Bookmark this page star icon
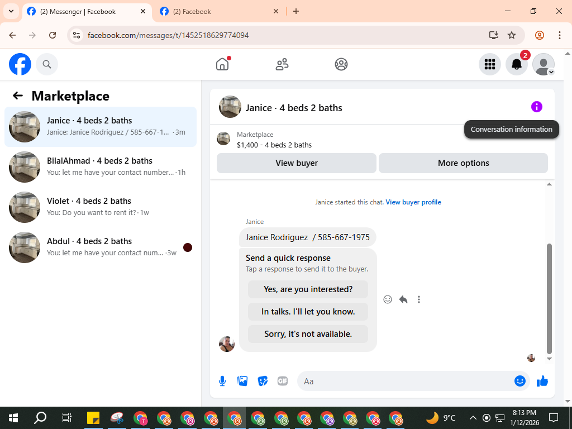Image resolution: width=572 pixels, height=429 pixels. (512, 35)
